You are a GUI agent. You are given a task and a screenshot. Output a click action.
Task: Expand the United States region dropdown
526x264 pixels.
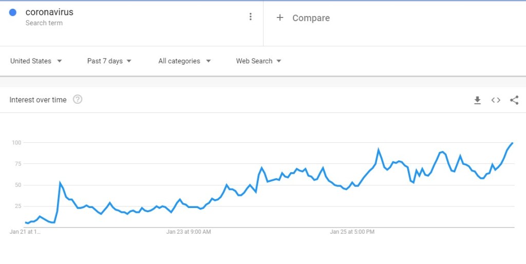(36, 61)
